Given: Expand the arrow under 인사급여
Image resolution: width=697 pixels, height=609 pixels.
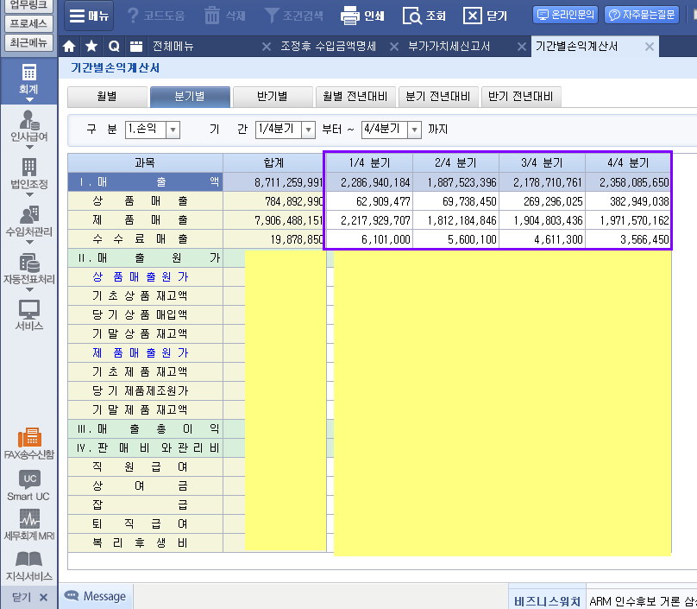Looking at the screenshot, I should click(29, 148).
